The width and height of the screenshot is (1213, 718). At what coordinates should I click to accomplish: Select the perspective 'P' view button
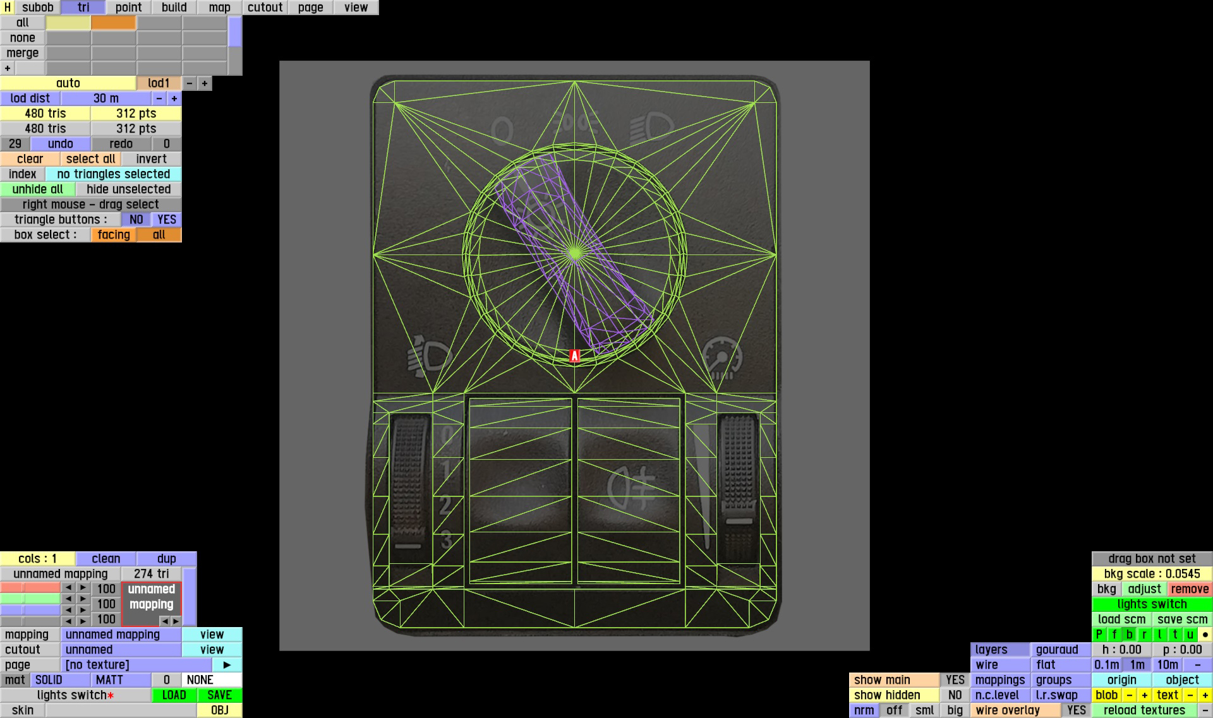pos(1099,635)
